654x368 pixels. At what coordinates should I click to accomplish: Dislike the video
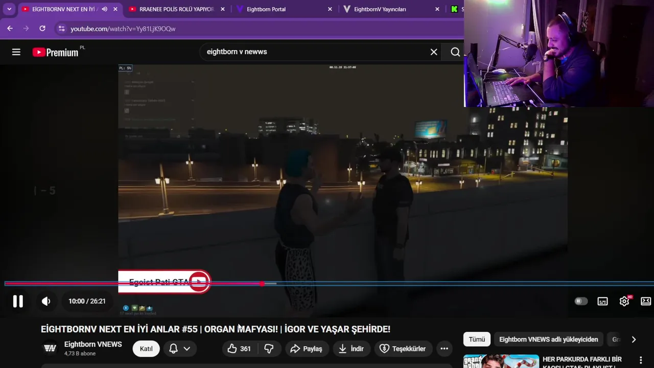[x=269, y=349]
